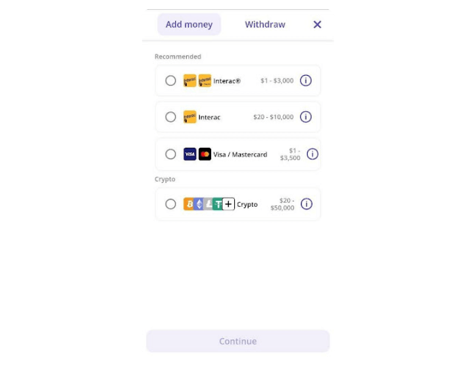Switch to the Withdraw tab

pos(265,24)
